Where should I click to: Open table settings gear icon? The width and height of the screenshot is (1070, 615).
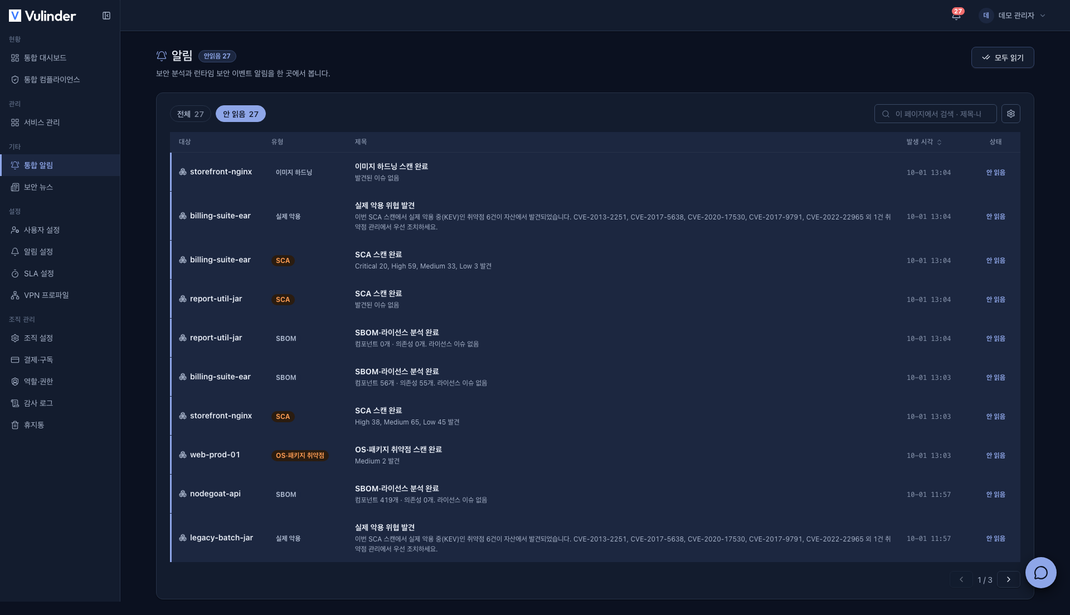(x=1011, y=114)
